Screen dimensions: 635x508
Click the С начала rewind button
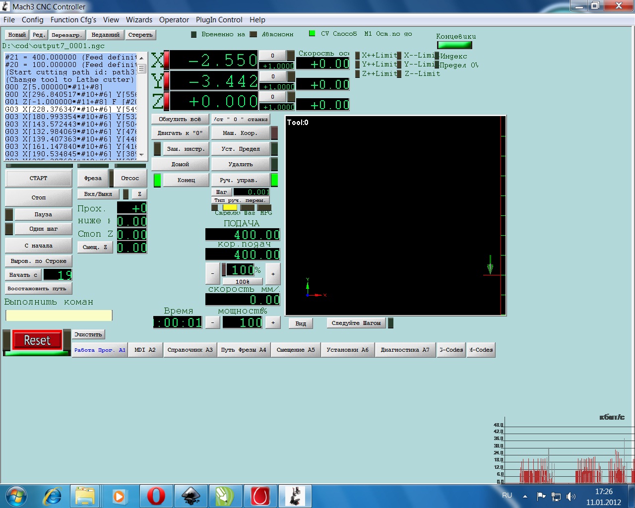click(x=39, y=246)
